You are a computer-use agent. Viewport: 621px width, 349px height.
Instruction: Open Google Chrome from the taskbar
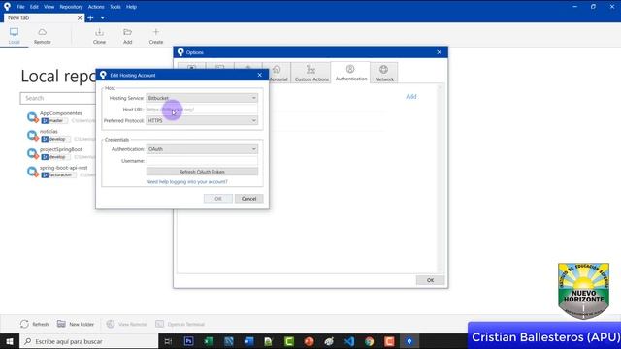pyautogui.click(x=369, y=341)
